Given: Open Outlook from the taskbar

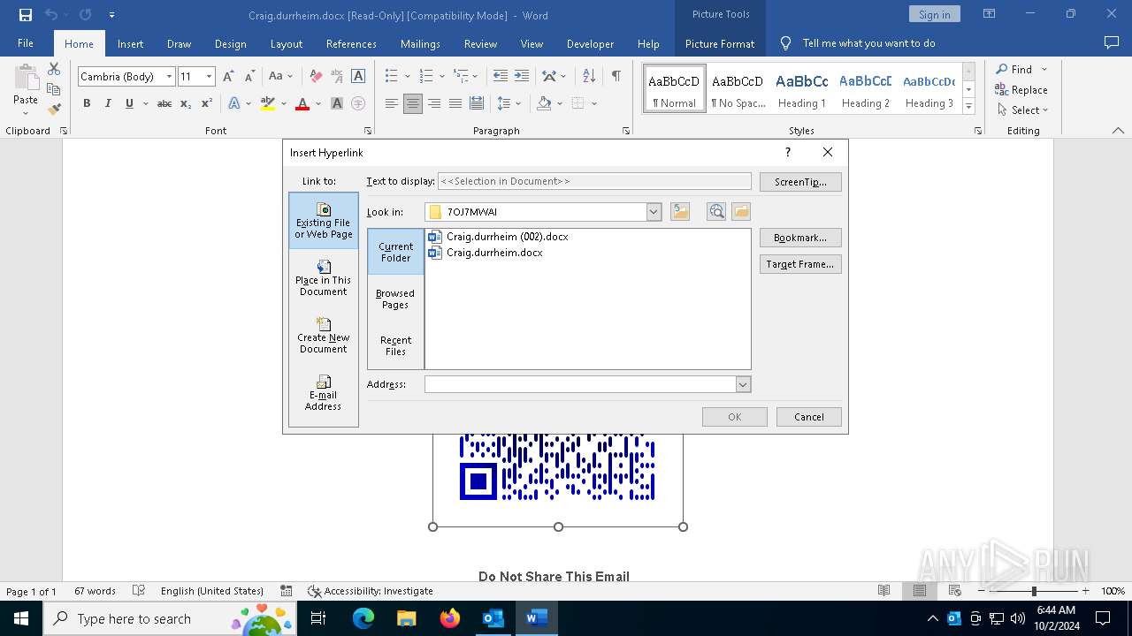Looking at the screenshot, I should (x=493, y=618).
